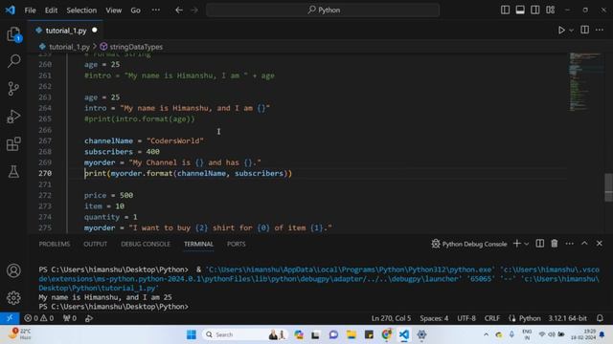
Task: Click the Python command center search box
Action: 323,11
